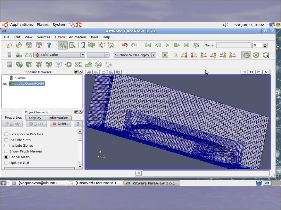Click the Rescale to Data Range icon
281x210 pixels.
[x=28, y=55]
